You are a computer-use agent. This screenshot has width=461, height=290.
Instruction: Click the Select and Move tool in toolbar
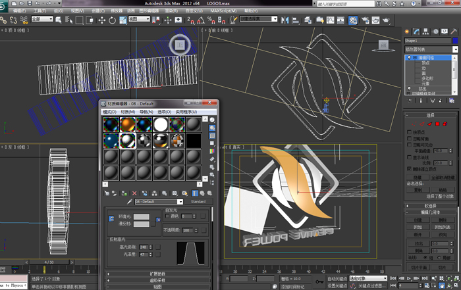(101, 20)
